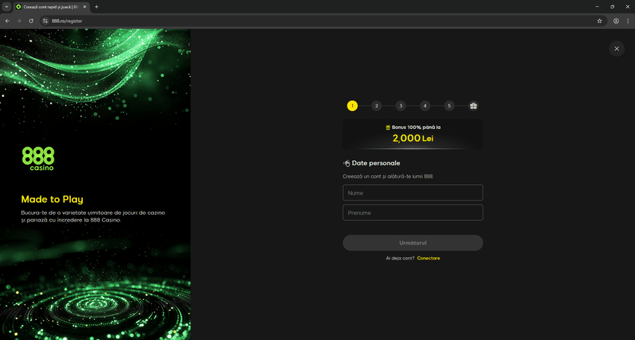Expand the tab search dropdown
The image size is (635, 340).
tap(7, 7)
